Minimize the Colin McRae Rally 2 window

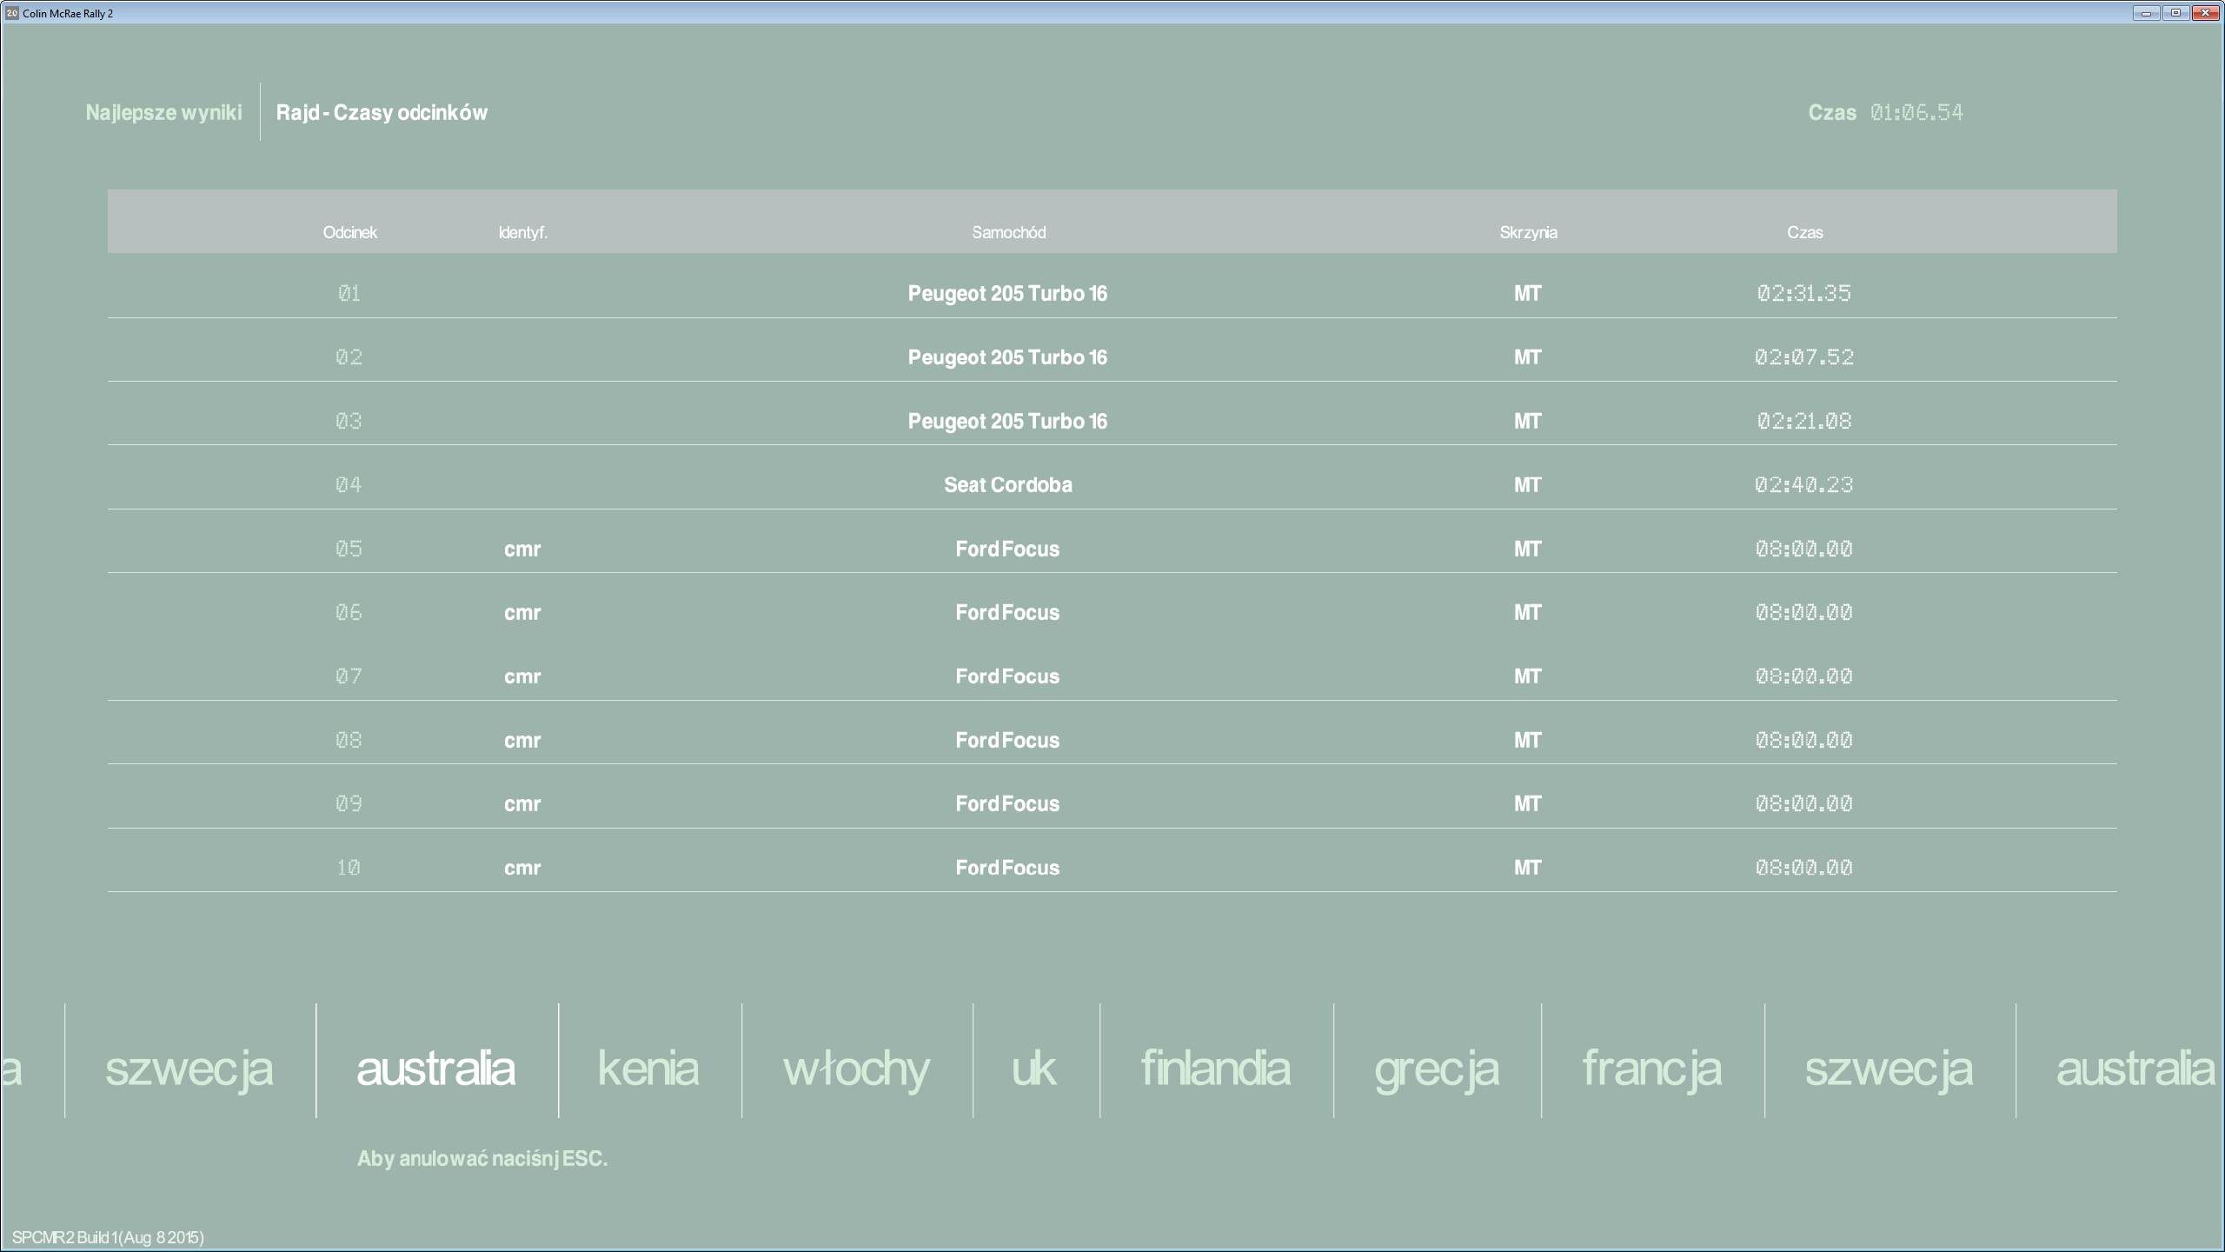pyautogui.click(x=2146, y=13)
